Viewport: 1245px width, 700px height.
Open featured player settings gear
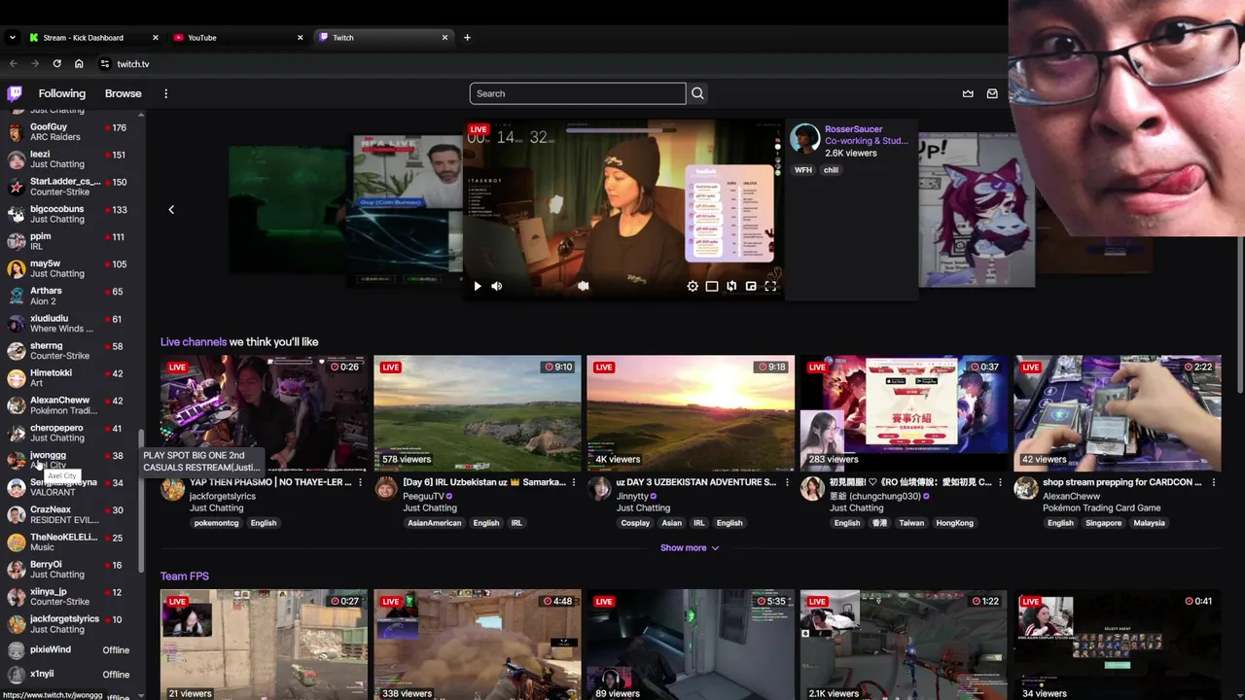tap(693, 286)
